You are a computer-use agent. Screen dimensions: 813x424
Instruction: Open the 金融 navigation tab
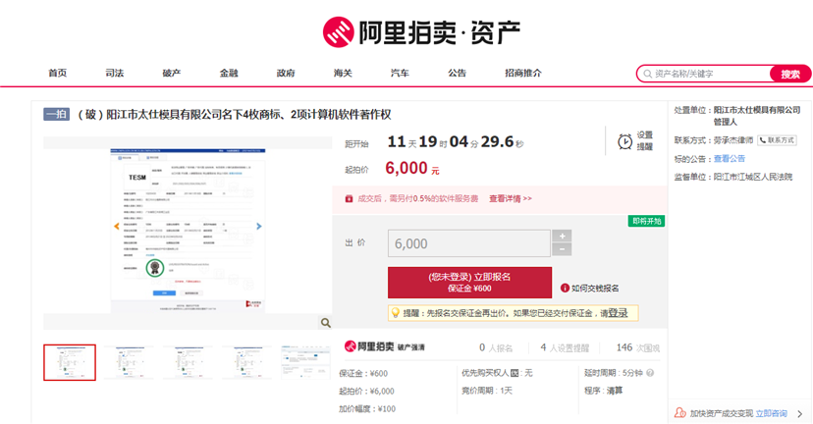coord(229,73)
